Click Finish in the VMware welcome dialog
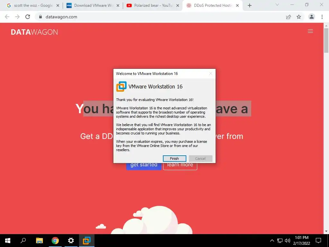This screenshot has width=329, height=247. click(174, 159)
